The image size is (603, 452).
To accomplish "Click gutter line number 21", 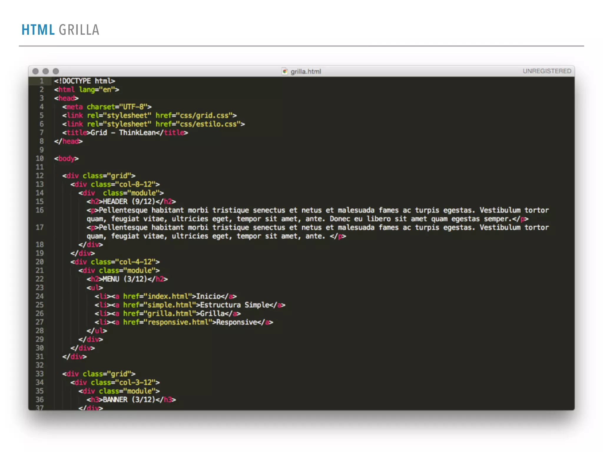I will [x=39, y=270].
